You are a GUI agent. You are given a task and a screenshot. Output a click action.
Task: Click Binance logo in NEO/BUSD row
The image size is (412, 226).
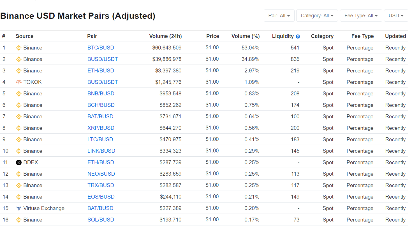pyautogui.click(x=19, y=174)
